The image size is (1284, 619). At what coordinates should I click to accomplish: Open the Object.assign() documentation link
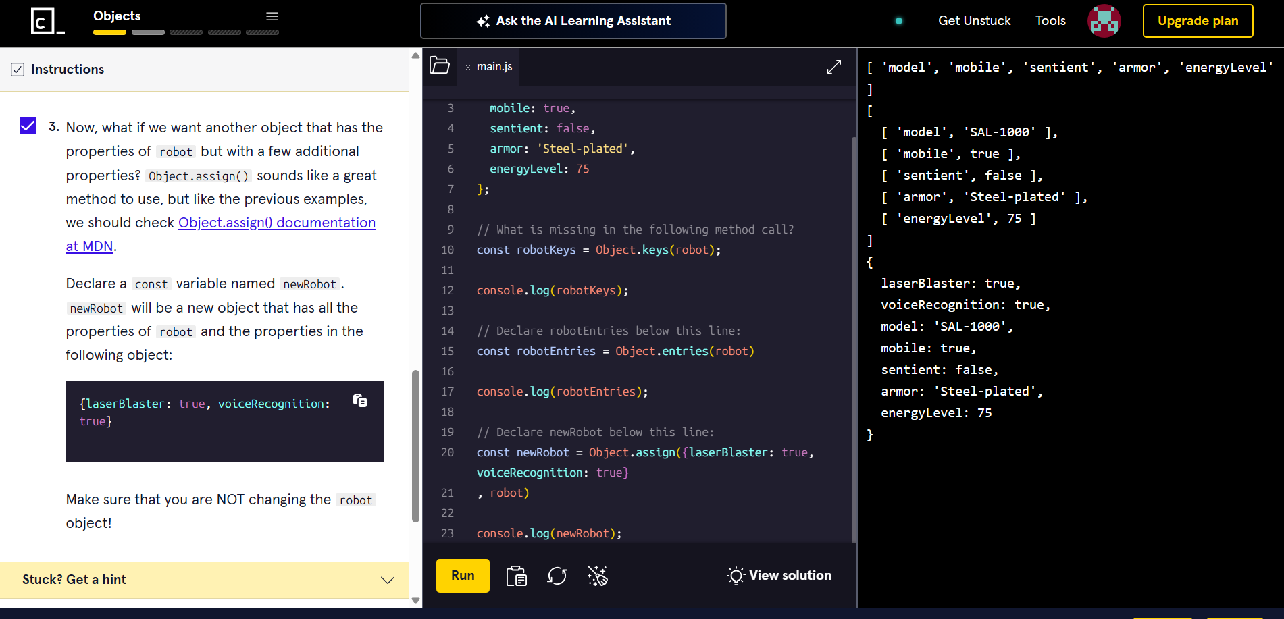[x=276, y=223]
